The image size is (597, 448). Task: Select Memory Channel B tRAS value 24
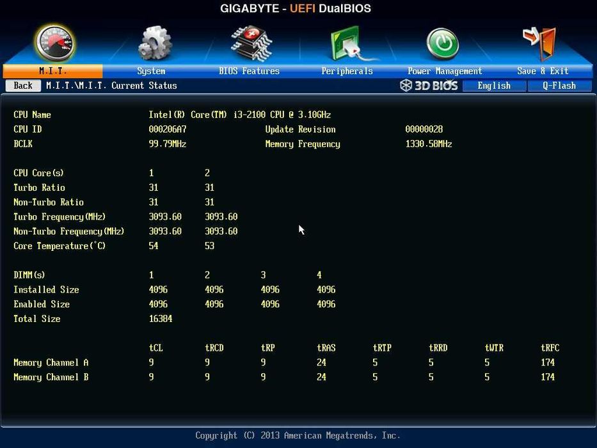pyautogui.click(x=321, y=377)
